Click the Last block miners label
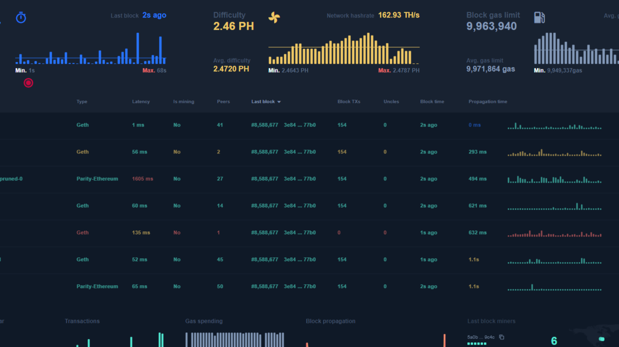This screenshot has height=347, width=619. [491, 321]
